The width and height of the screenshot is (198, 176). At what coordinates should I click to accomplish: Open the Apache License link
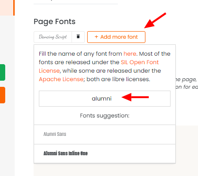[61, 79]
